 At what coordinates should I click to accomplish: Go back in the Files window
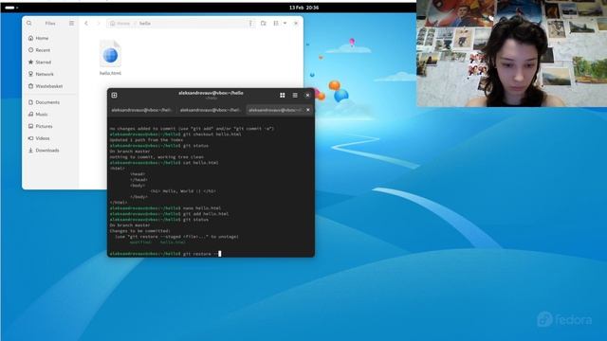[x=86, y=23]
